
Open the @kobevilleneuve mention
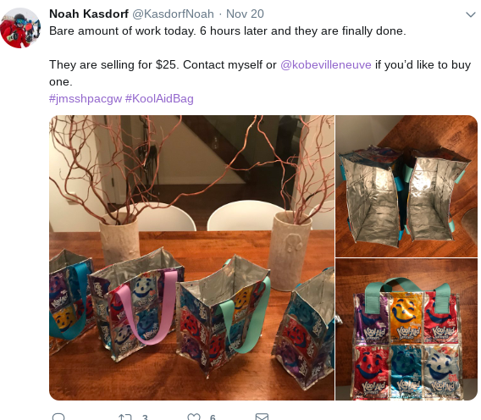[x=326, y=64]
